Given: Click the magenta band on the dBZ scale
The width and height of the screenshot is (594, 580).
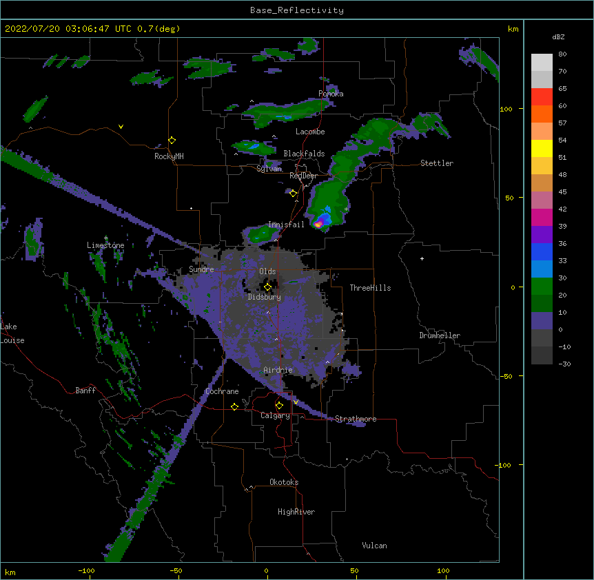Looking at the screenshot, I should (x=542, y=217).
